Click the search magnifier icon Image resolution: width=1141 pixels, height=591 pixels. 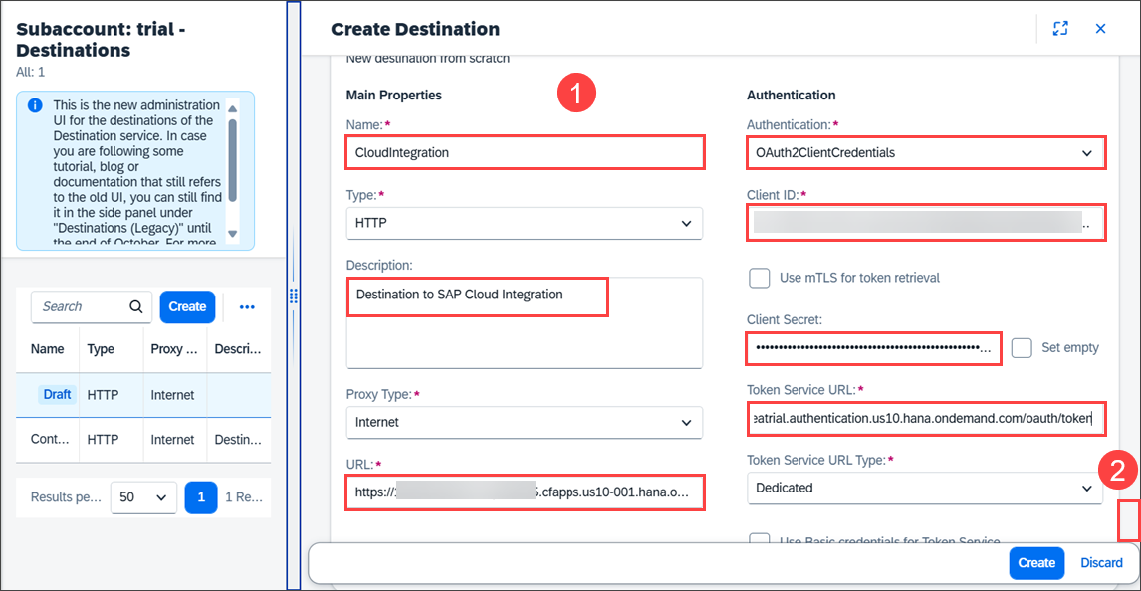pyautogui.click(x=136, y=306)
